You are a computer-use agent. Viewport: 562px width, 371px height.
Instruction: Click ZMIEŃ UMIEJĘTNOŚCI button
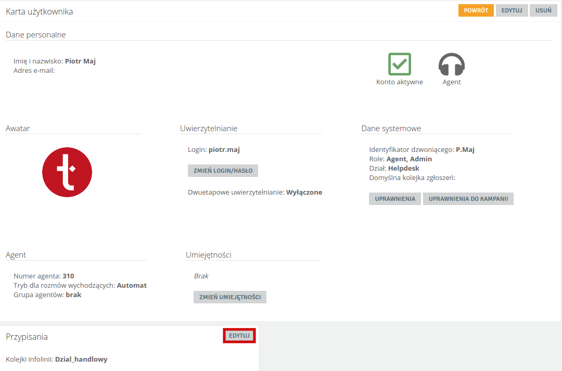(x=230, y=297)
